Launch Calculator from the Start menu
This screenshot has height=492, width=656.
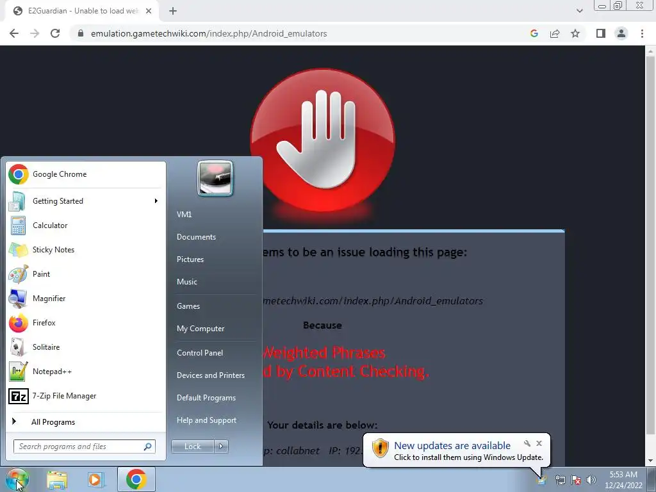click(86, 225)
